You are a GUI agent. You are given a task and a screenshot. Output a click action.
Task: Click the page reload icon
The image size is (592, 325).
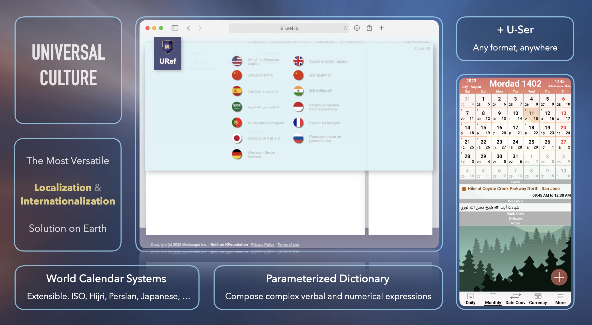[345, 28]
